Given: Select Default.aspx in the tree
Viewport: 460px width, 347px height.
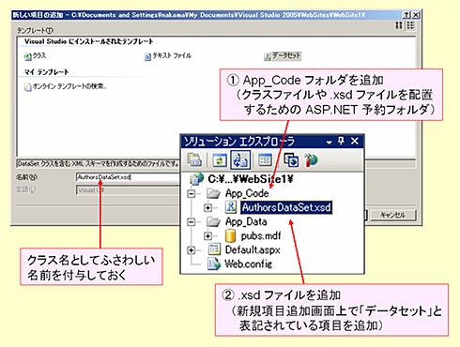Looking at the screenshot, I should [x=253, y=249].
